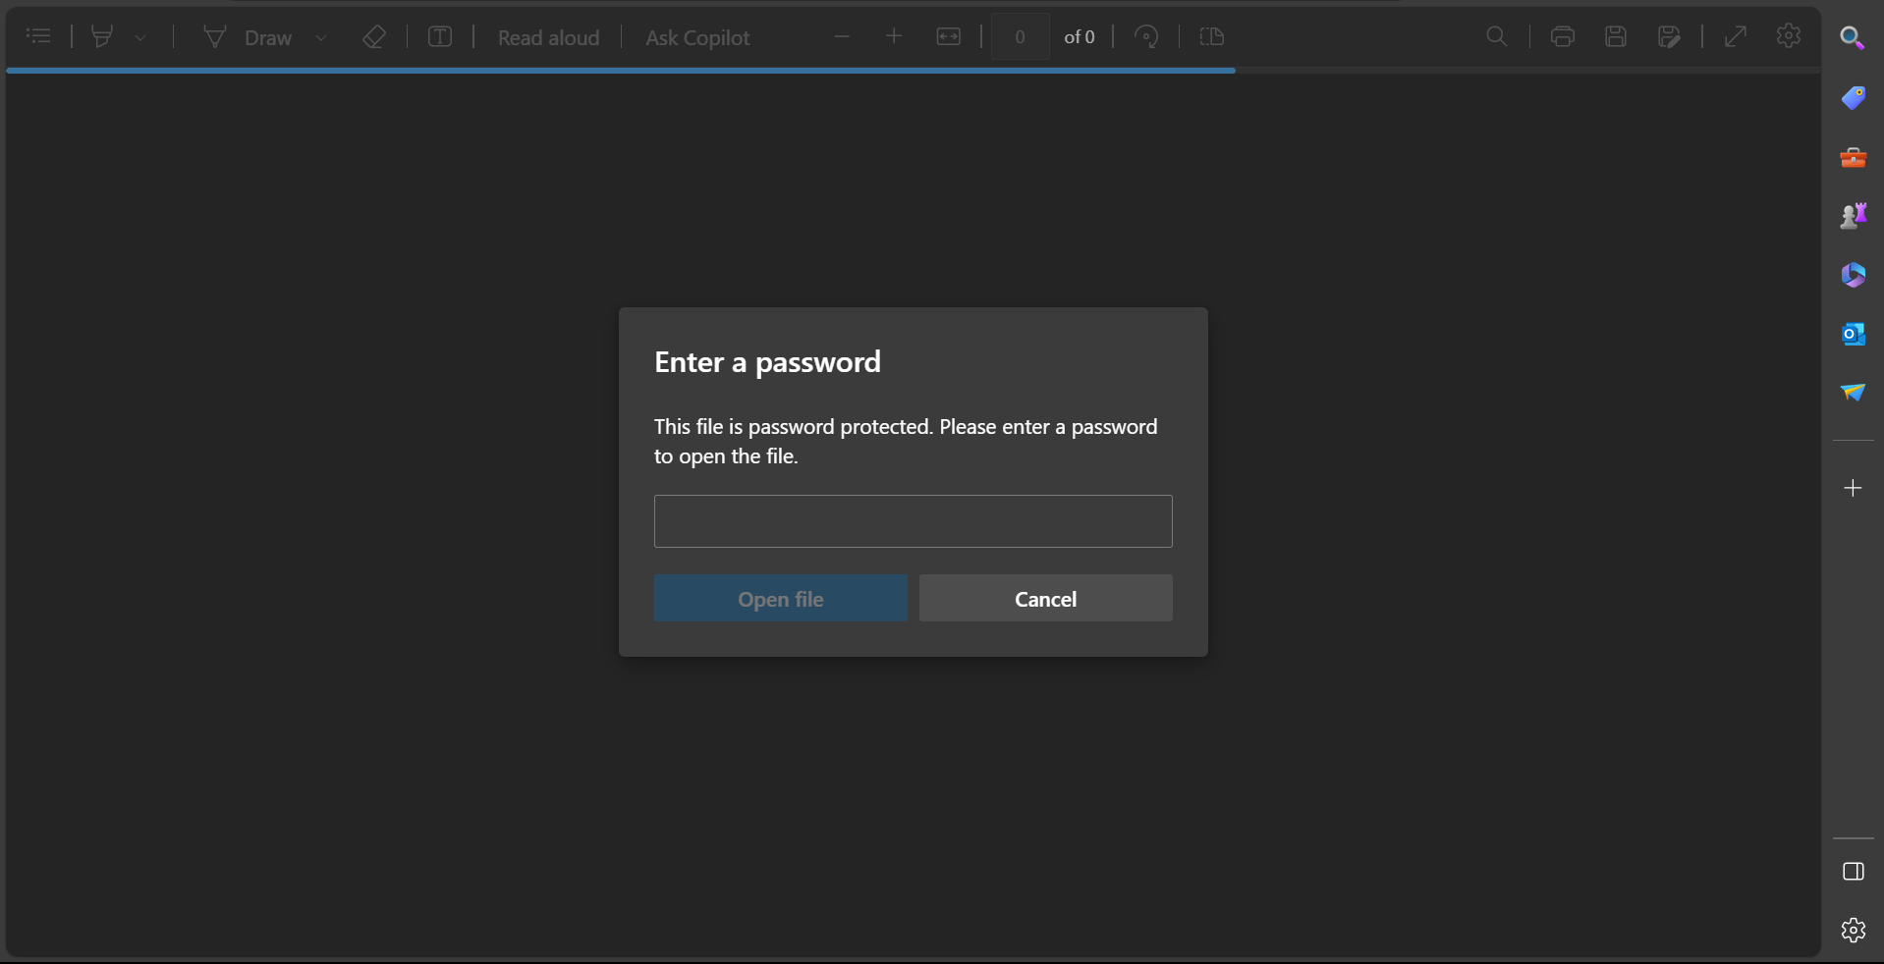Toggle Fit to width view
The width and height of the screenshot is (1884, 964).
tap(948, 37)
